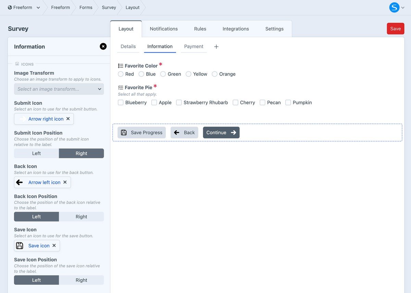Go to Survey breadcrumb link

[x=109, y=8]
